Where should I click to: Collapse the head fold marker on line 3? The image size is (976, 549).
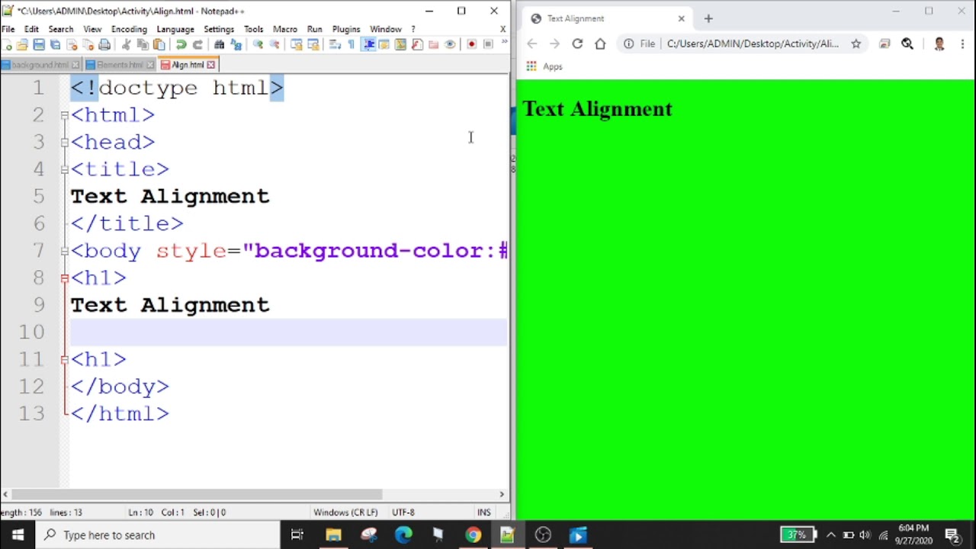(64, 142)
